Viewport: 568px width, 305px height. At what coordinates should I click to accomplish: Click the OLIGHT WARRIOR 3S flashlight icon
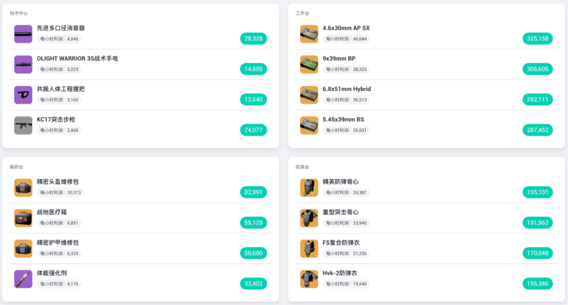point(23,65)
